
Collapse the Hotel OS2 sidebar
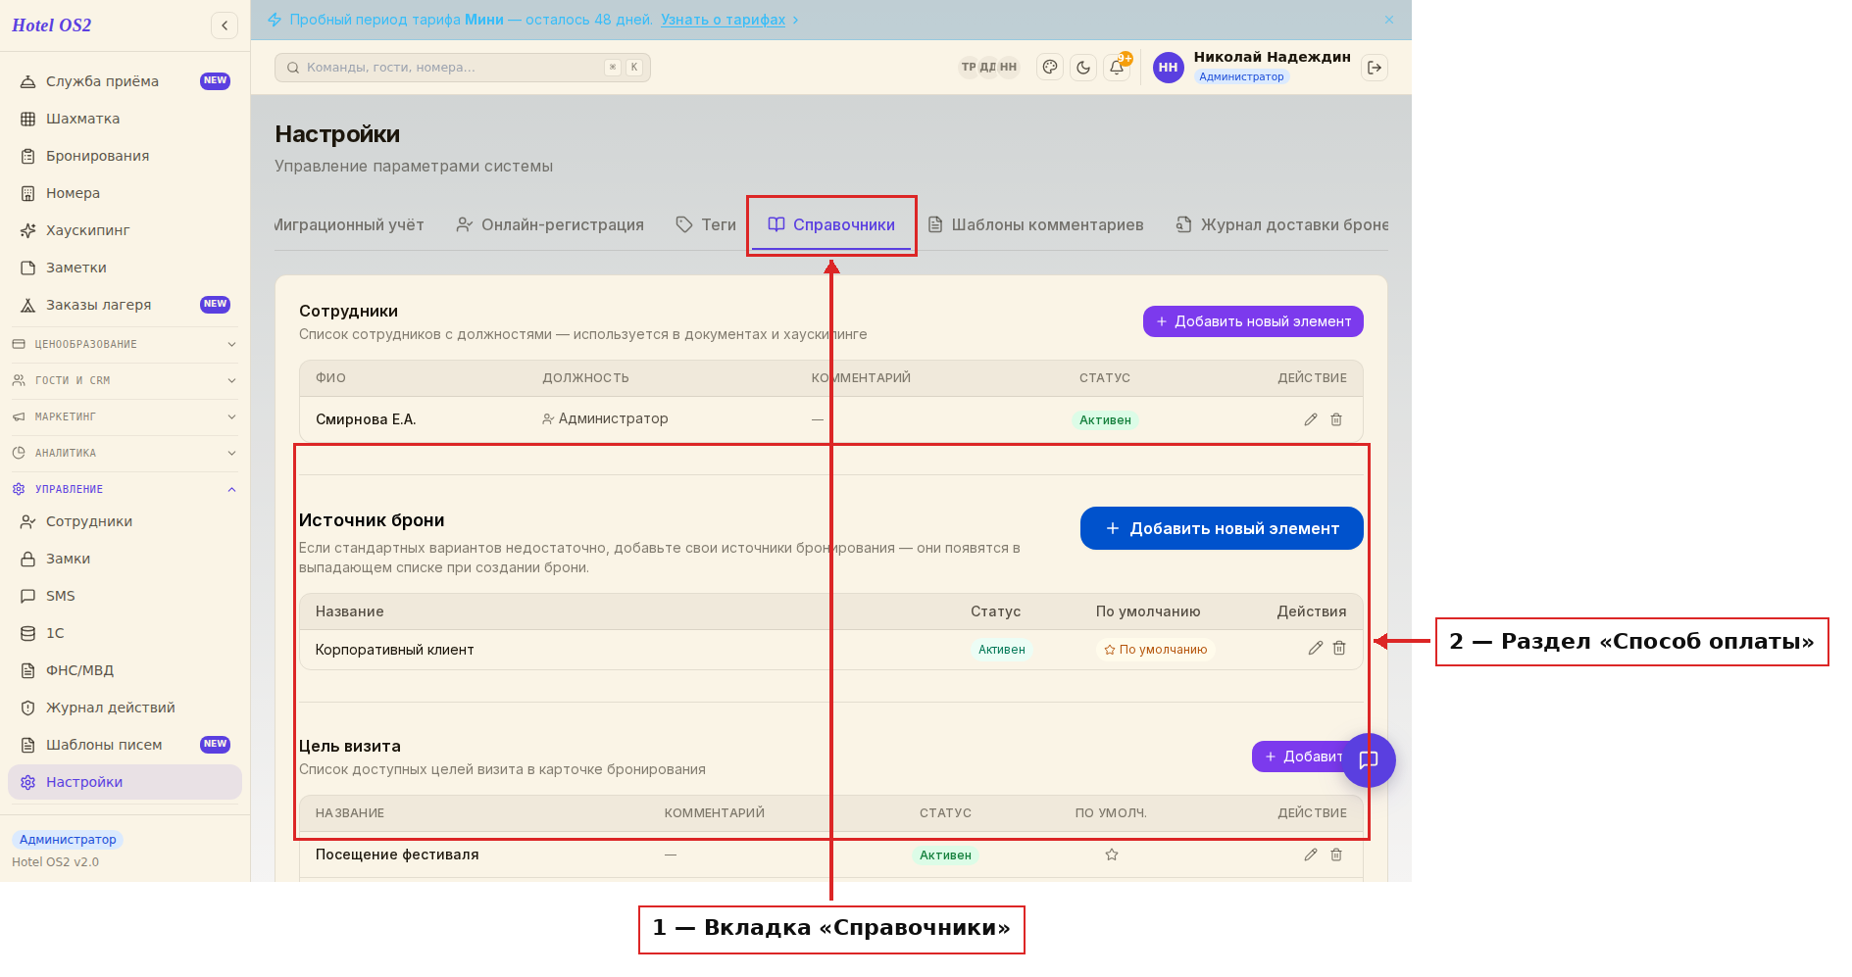click(x=225, y=25)
